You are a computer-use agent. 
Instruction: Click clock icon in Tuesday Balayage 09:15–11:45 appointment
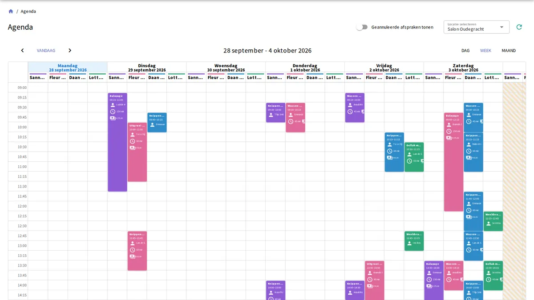click(x=113, y=112)
